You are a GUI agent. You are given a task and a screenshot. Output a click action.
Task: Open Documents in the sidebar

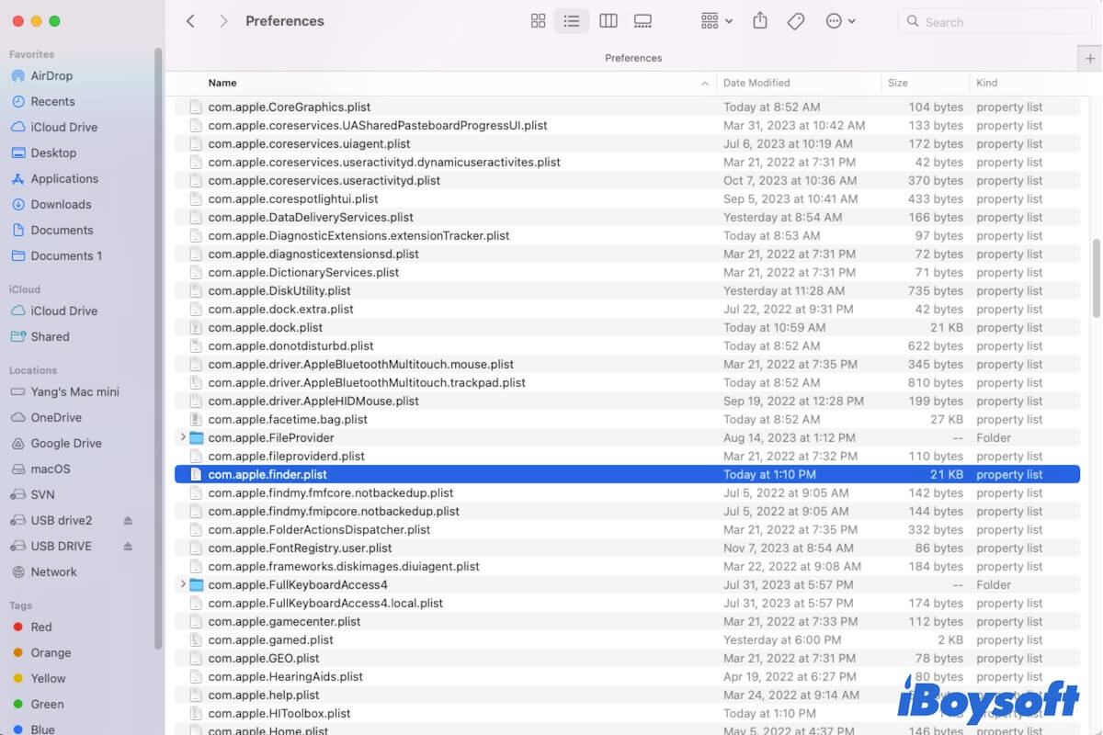(x=62, y=231)
